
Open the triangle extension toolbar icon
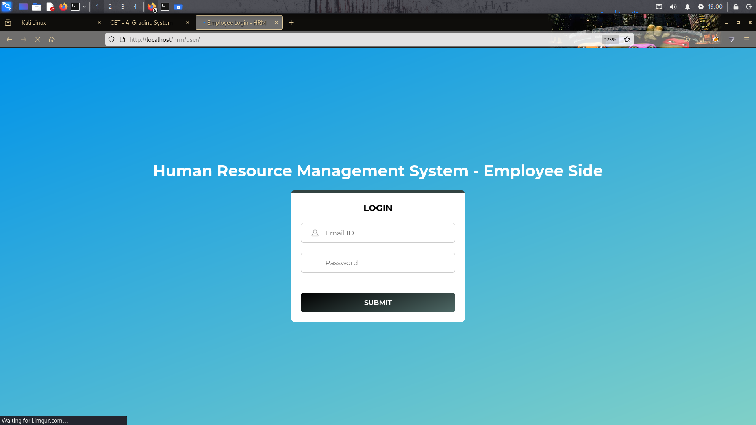click(x=732, y=39)
